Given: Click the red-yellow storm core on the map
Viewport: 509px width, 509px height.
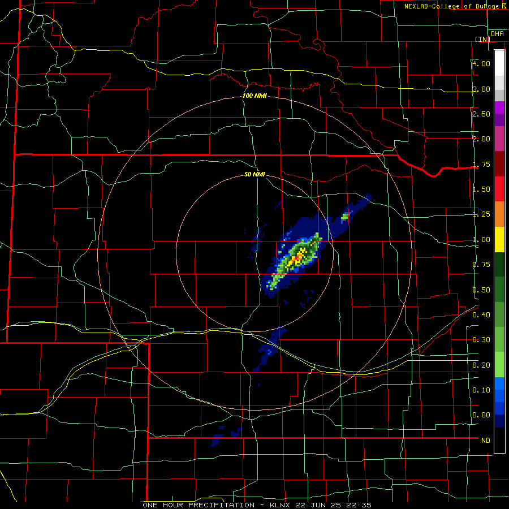Looking at the screenshot, I should [297, 258].
